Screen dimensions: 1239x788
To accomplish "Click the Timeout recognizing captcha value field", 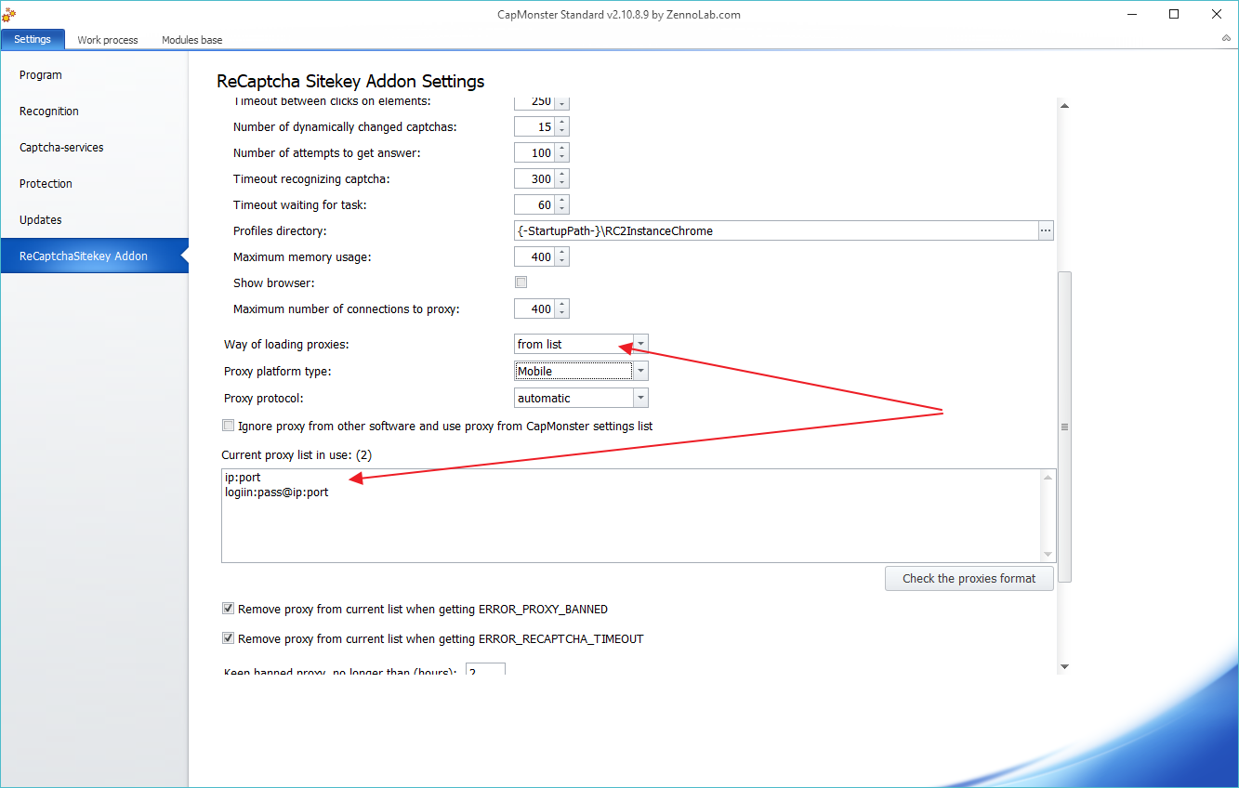I will pyautogui.click(x=535, y=179).
